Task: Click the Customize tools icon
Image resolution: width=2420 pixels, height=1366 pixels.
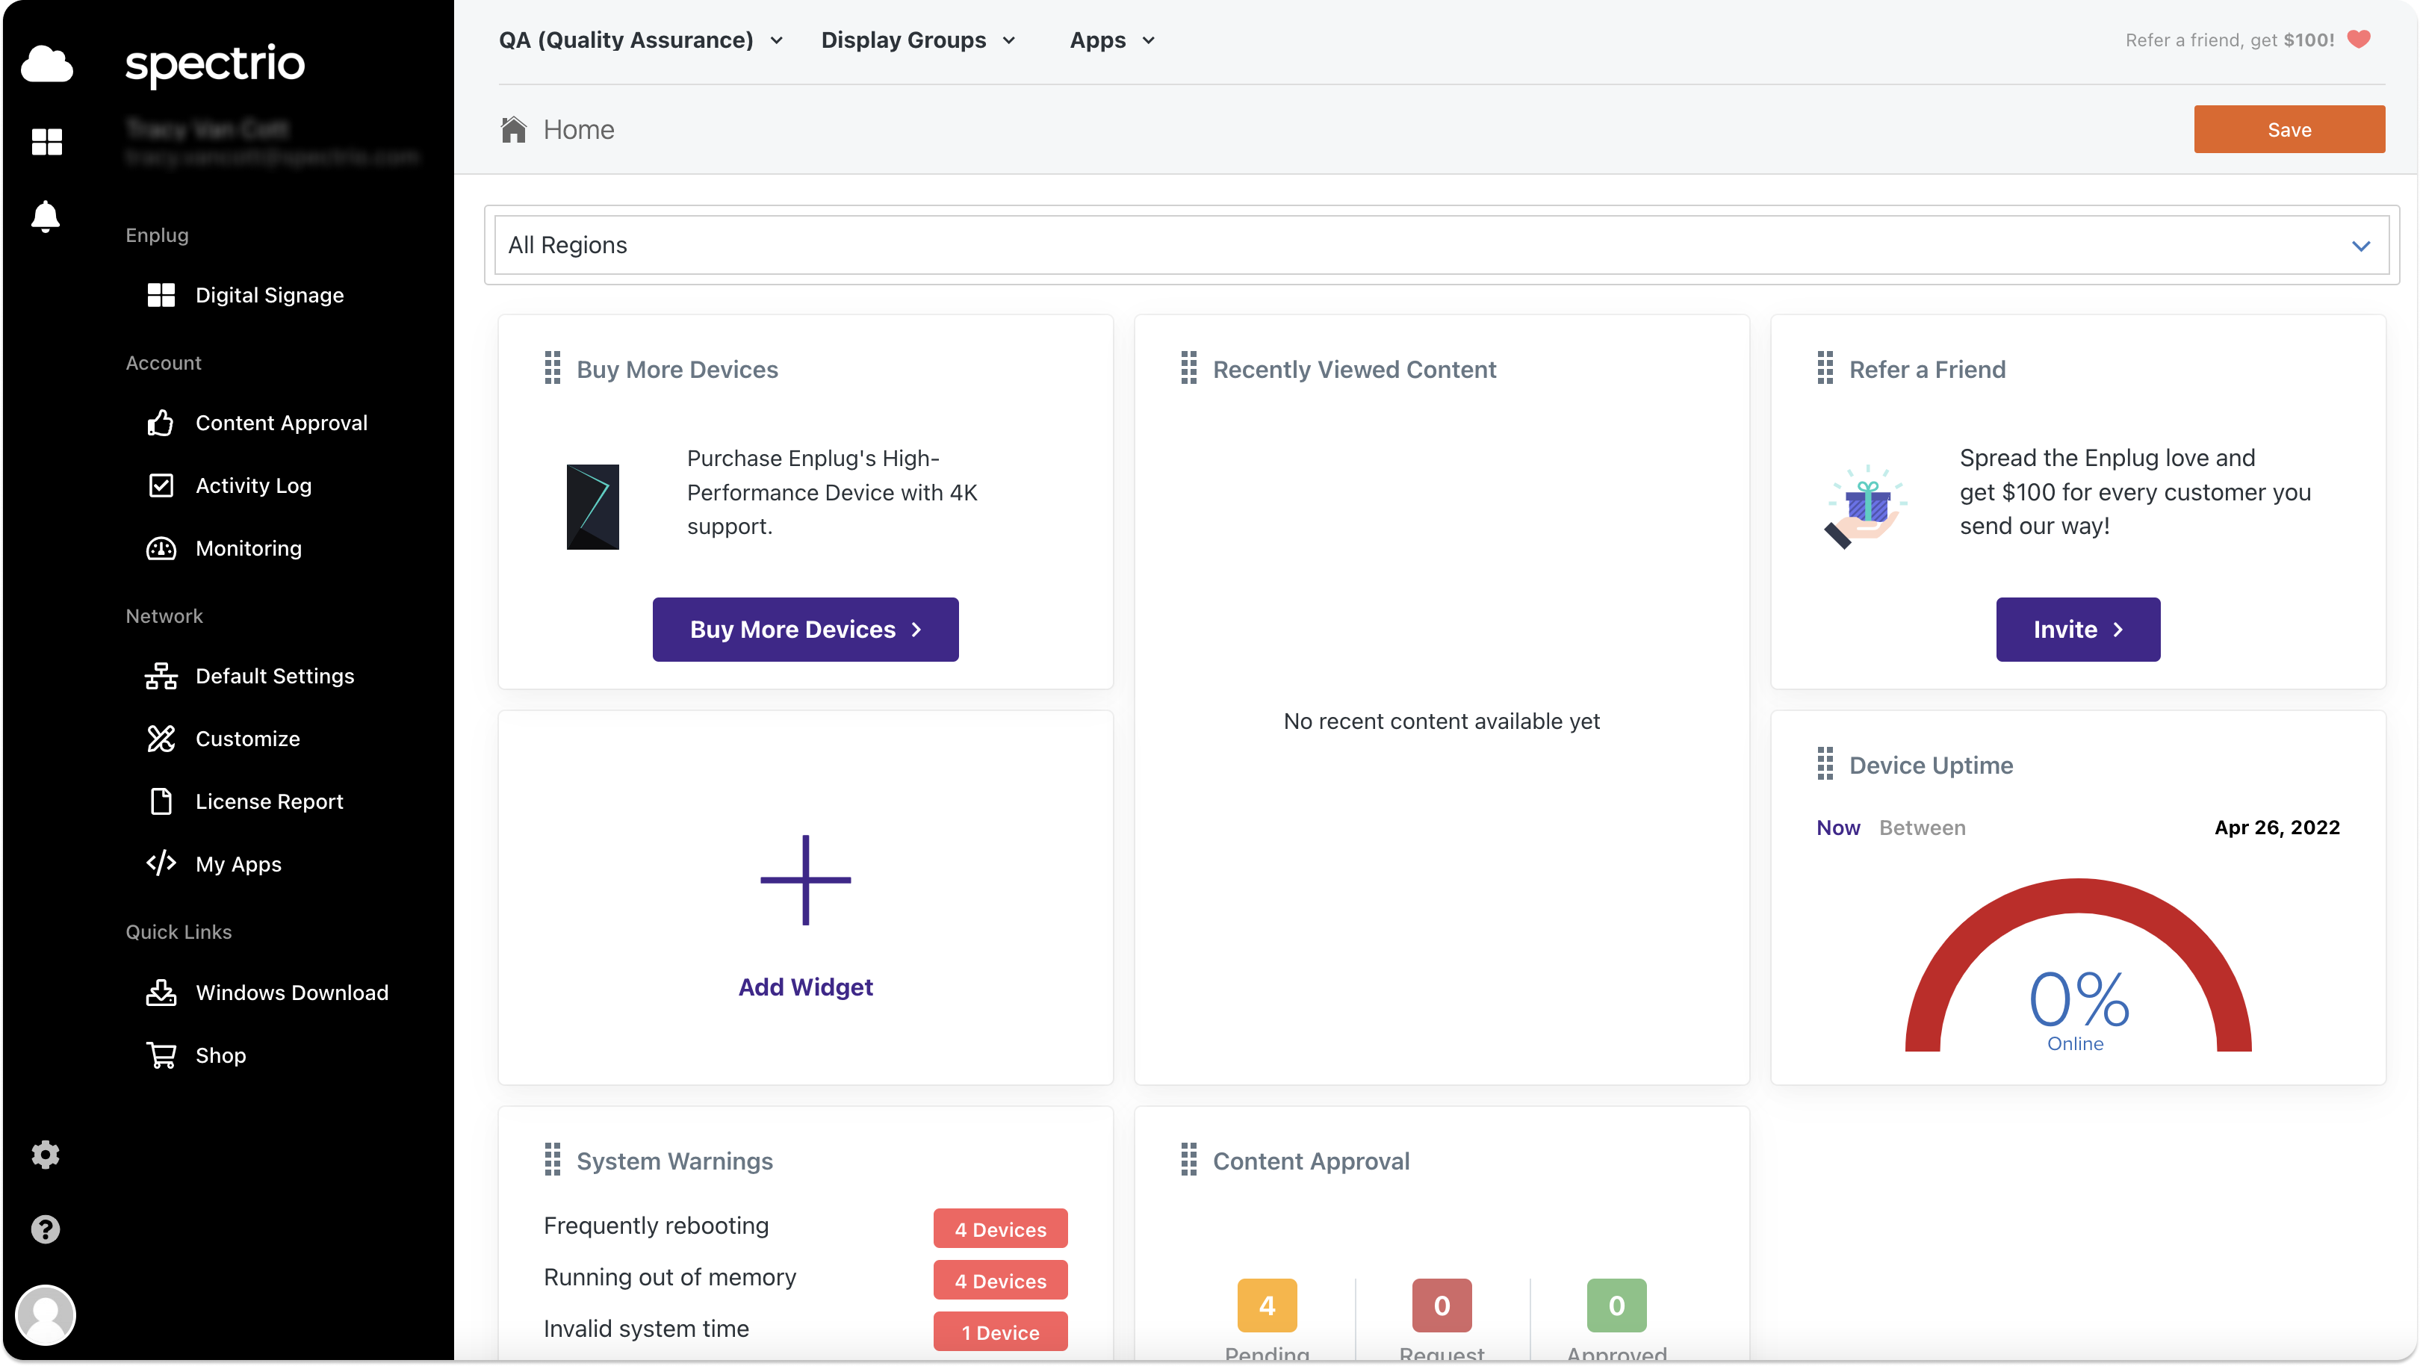Action: [x=161, y=739]
